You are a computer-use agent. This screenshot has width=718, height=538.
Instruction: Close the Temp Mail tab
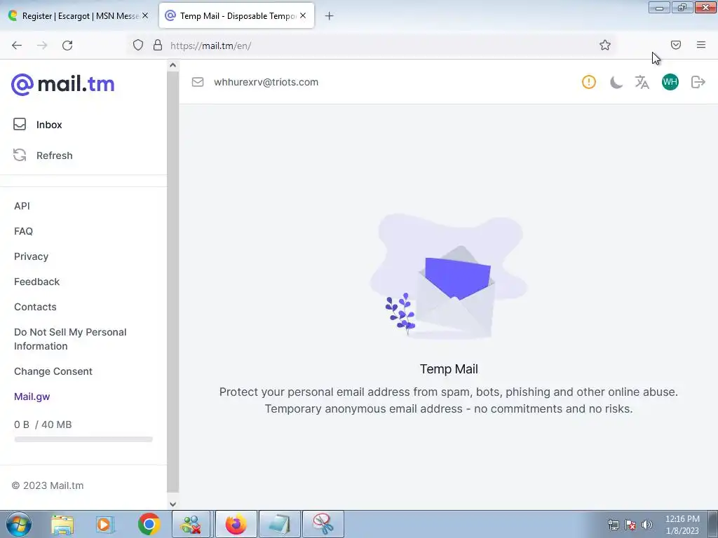(303, 15)
